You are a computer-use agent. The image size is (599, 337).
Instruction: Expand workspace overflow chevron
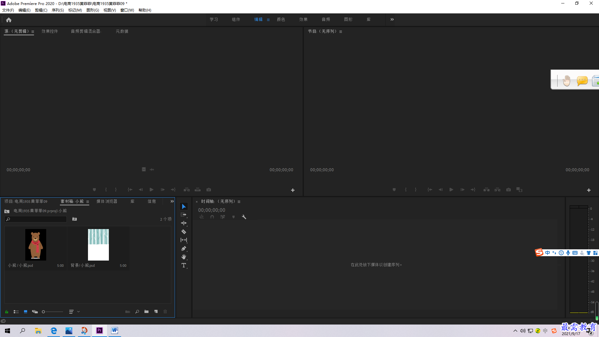392,19
